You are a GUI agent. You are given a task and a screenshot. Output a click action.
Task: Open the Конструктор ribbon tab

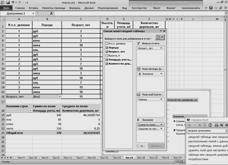[x=139, y=8]
